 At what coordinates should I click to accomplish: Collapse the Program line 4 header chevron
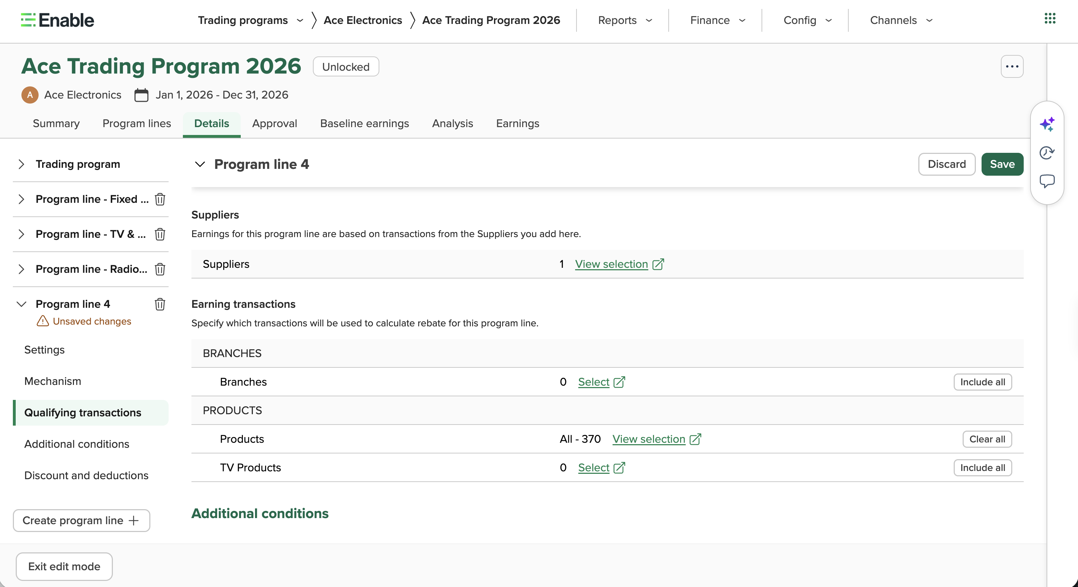coord(200,165)
